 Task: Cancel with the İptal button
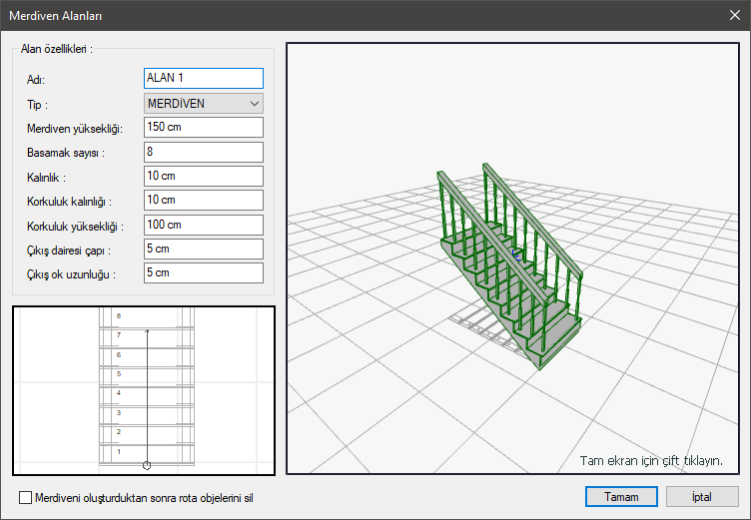click(701, 496)
